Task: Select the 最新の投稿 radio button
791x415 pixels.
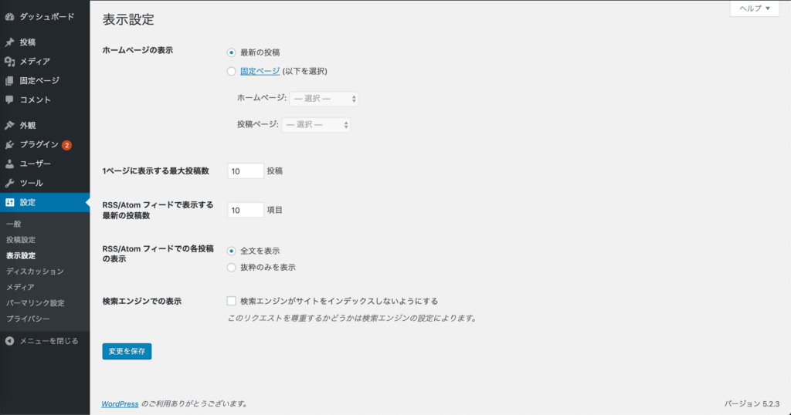Action: tap(231, 52)
